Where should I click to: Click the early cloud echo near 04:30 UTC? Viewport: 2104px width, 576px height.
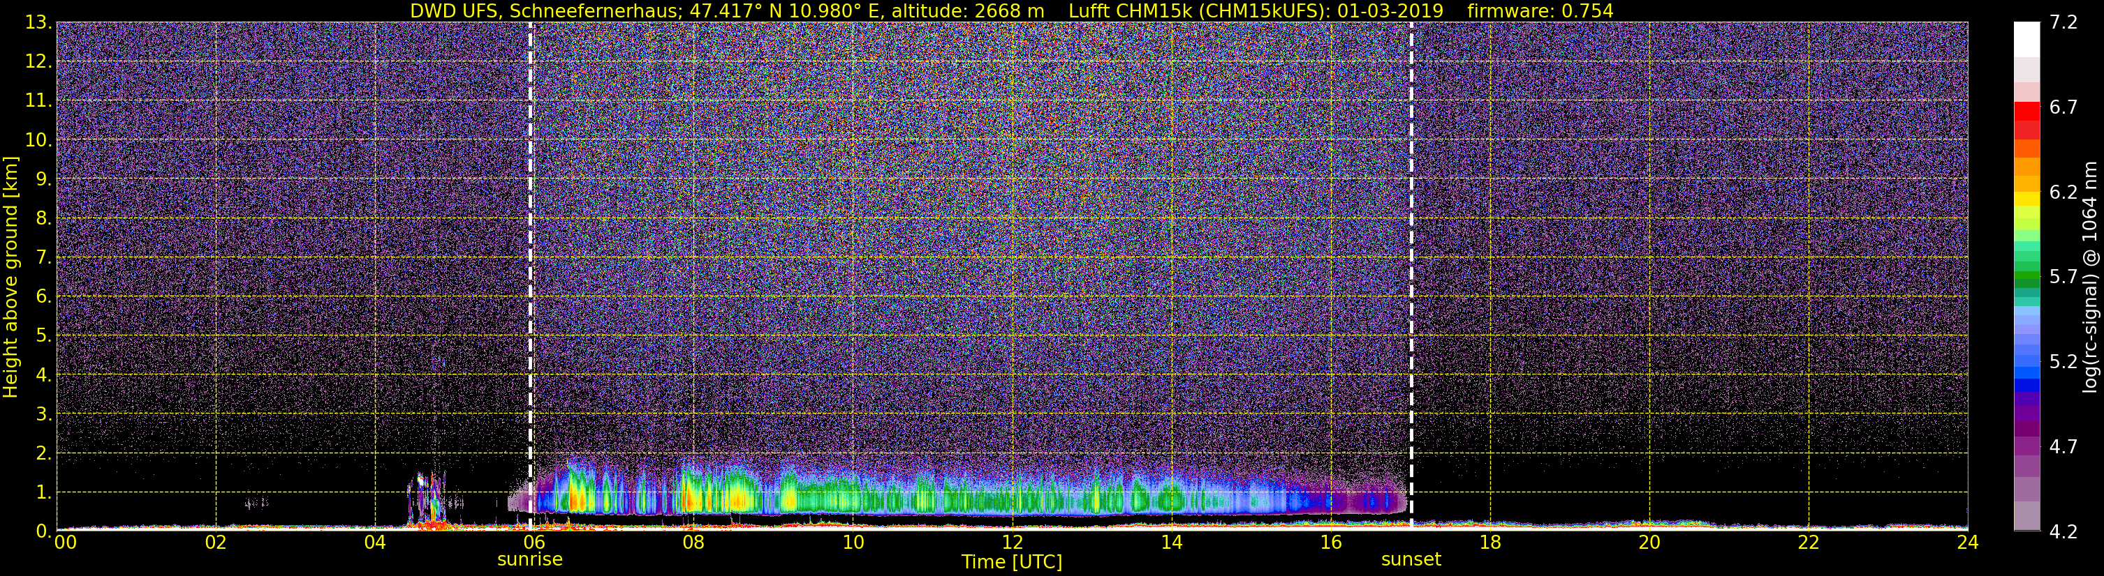tap(427, 498)
